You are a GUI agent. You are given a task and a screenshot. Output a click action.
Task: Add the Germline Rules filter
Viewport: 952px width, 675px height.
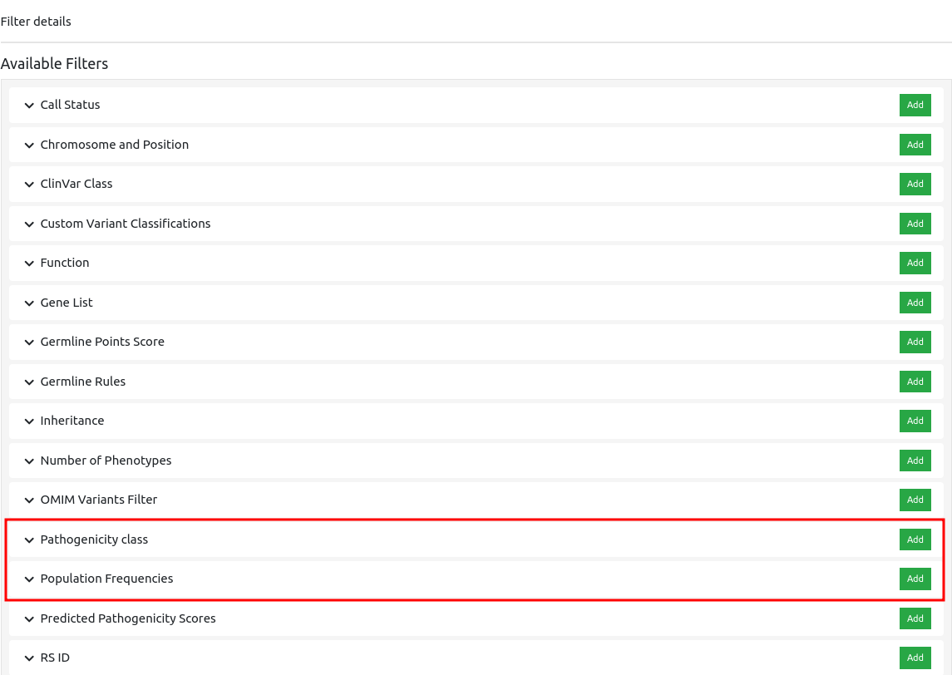[x=915, y=382]
